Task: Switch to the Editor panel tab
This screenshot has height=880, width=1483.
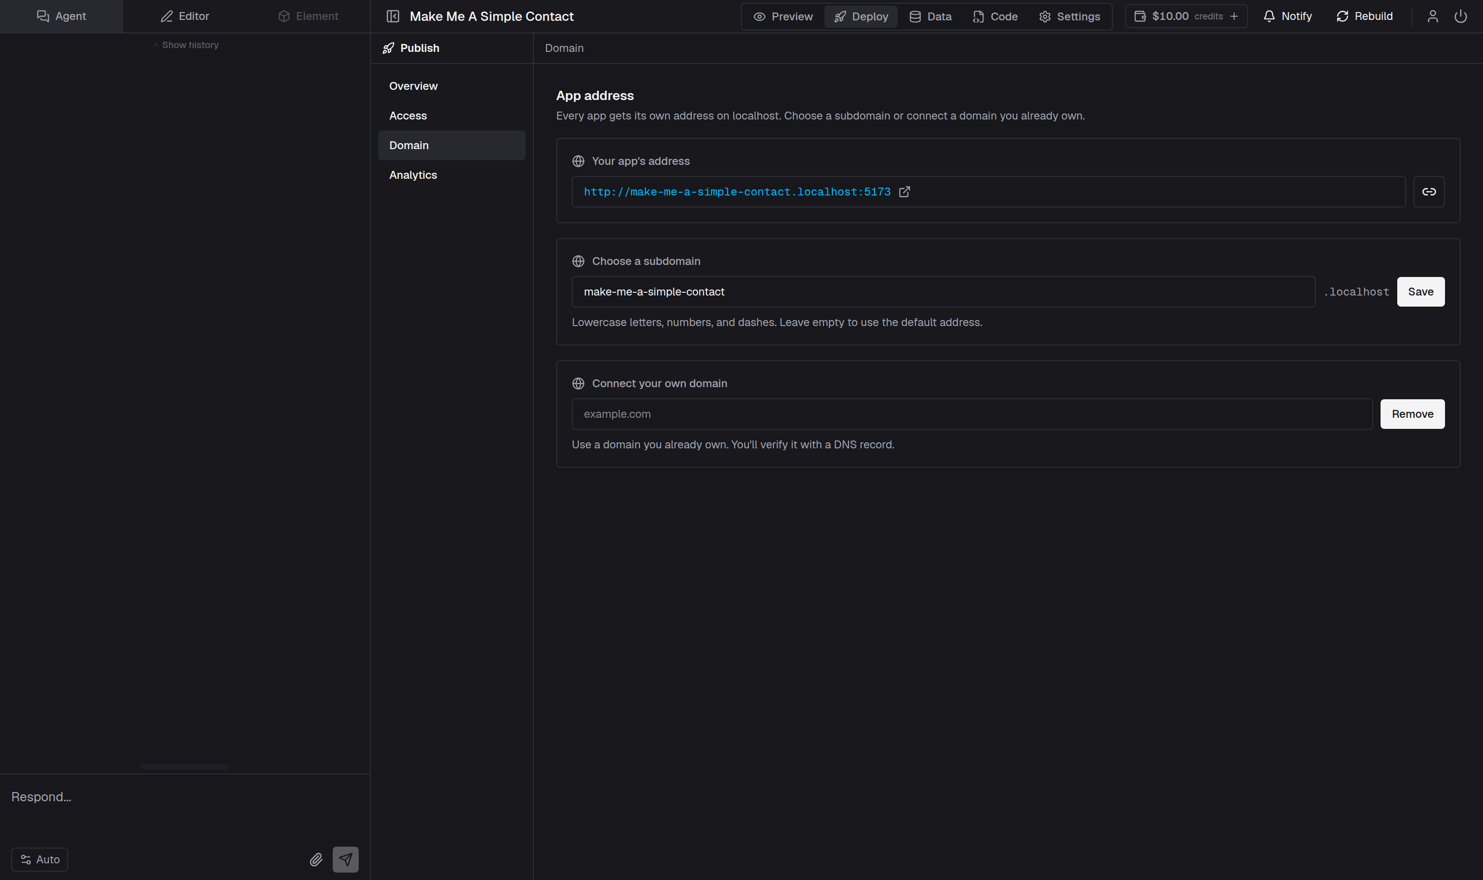Action: [x=185, y=16]
